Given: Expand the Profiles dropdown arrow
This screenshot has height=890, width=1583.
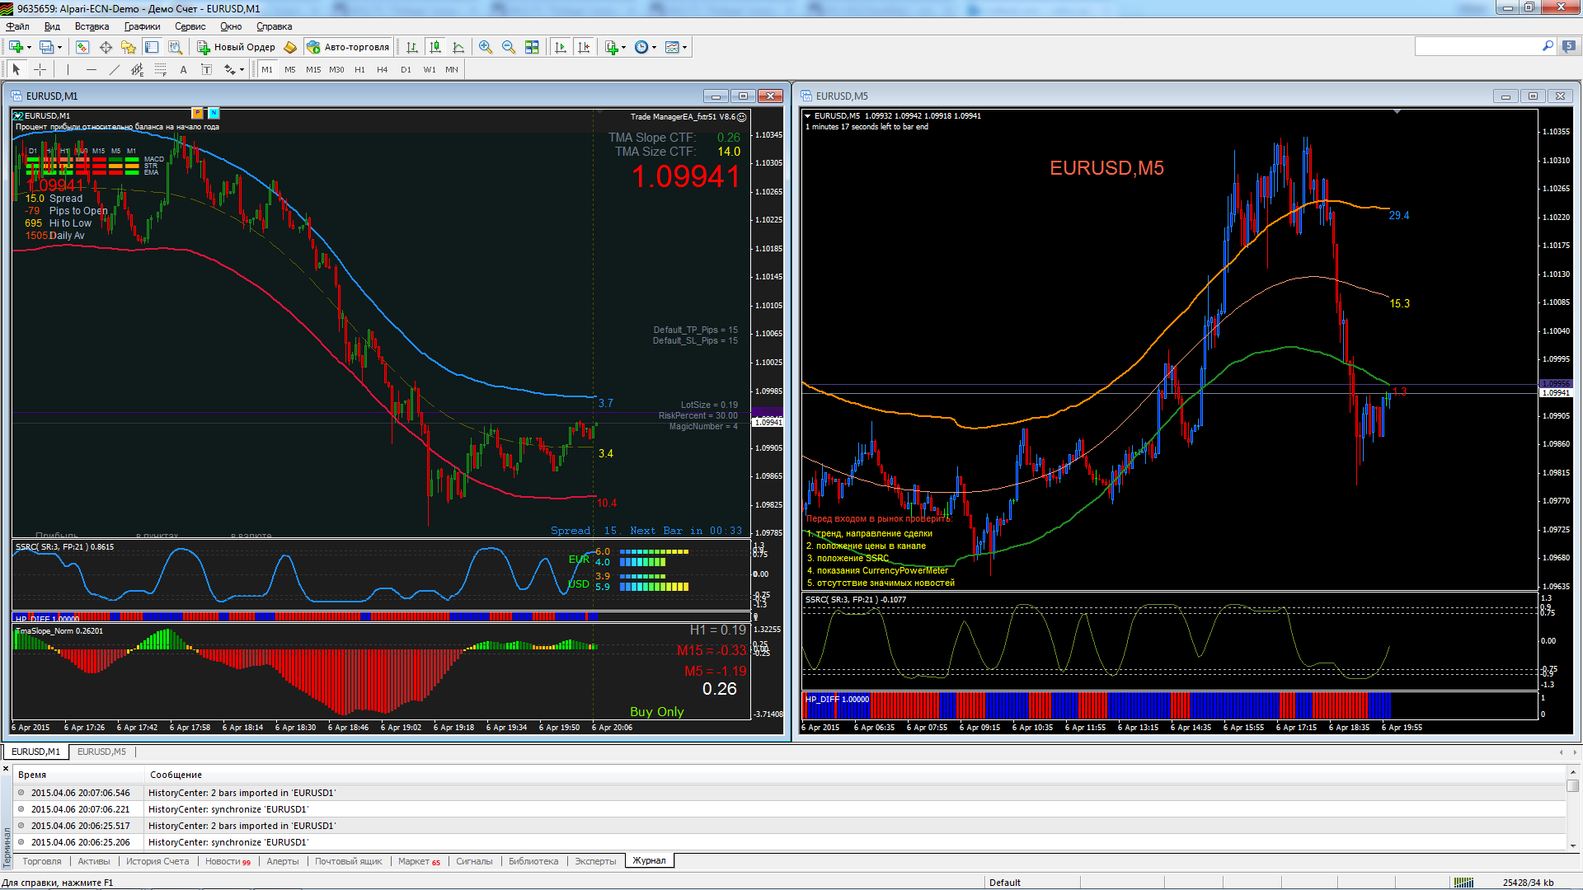Looking at the screenshot, I should 59,47.
